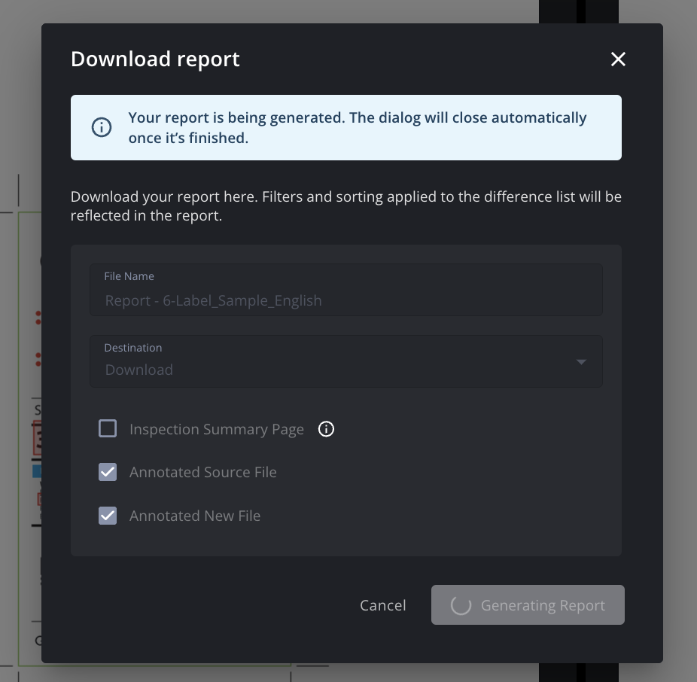Click the info icon beside Inspection Summary Page
697x682 pixels.
pyautogui.click(x=326, y=429)
